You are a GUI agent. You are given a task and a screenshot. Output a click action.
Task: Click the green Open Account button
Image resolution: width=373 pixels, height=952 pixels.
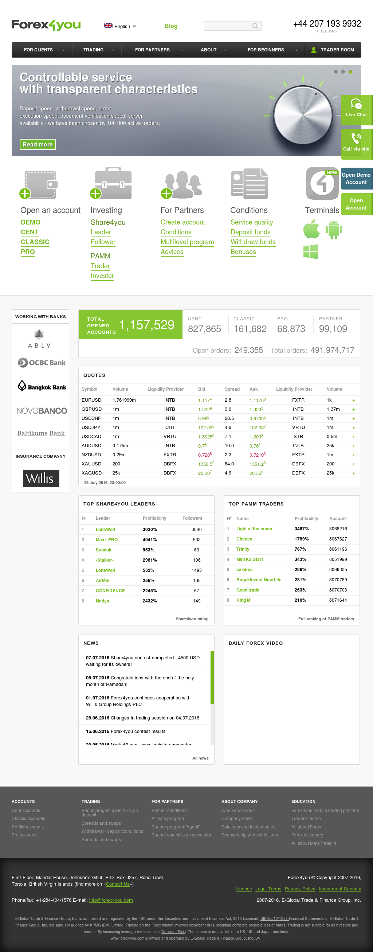point(356,204)
